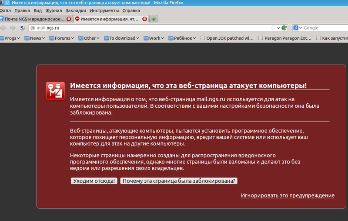
Task: Click 'Игнорировать это предупреждение' link
Action: pos(288,195)
